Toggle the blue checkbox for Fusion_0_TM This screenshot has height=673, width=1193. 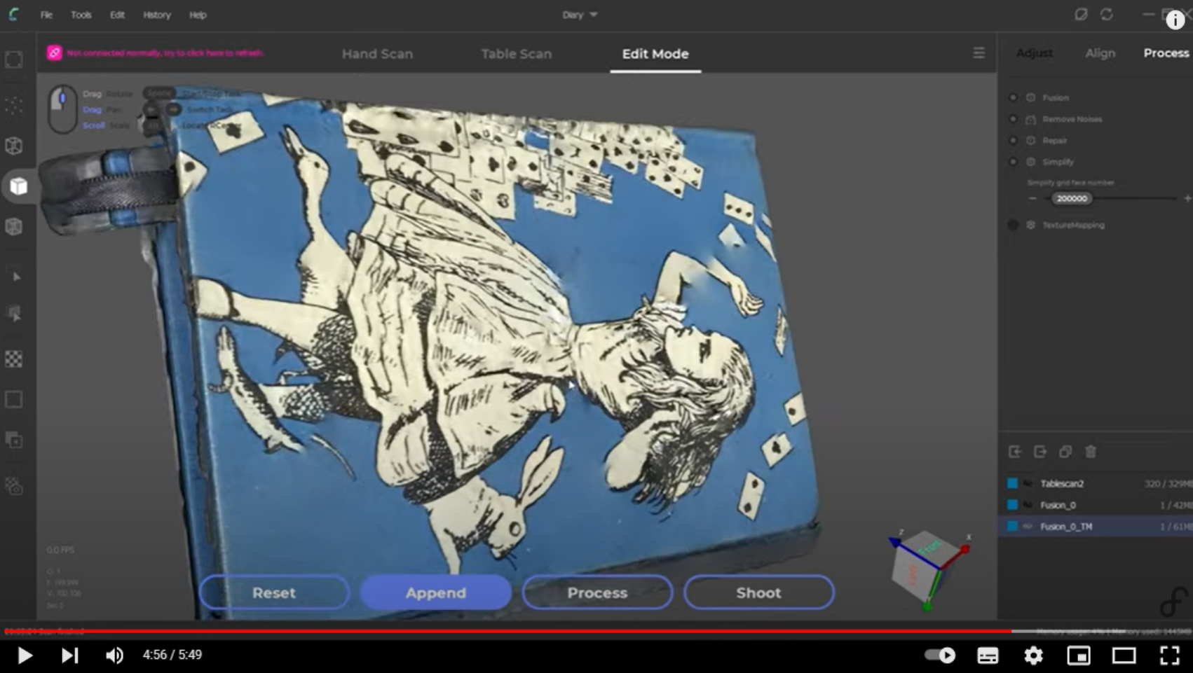1012,526
